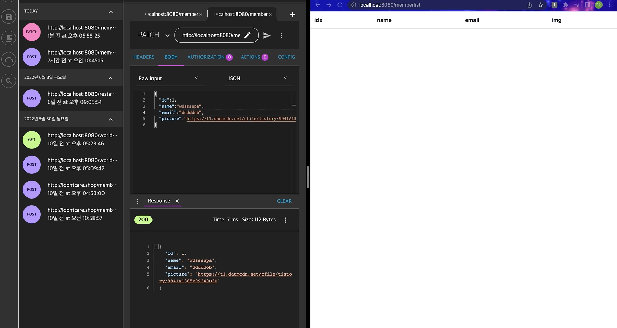Switch to the BODY tab
Viewport: 617px width, 328px height.
click(x=171, y=57)
